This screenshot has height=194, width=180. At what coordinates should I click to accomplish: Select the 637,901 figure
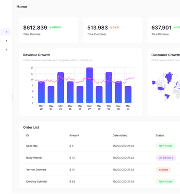click(x=161, y=27)
